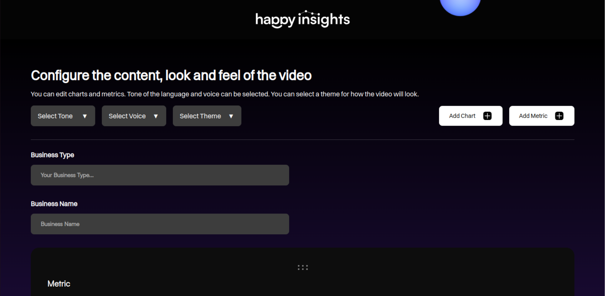Grab the six-dot drag handle on the Metric card
The image size is (605, 296).
(x=303, y=267)
